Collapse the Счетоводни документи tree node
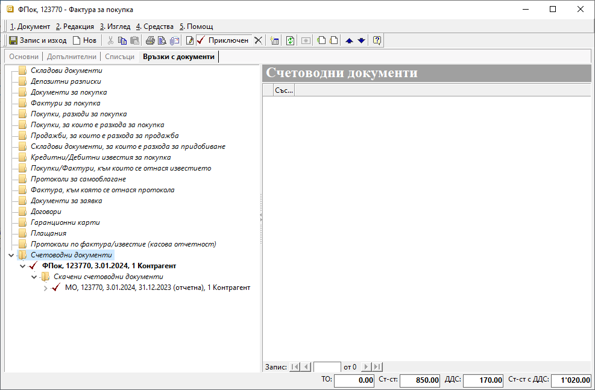 (x=11, y=255)
